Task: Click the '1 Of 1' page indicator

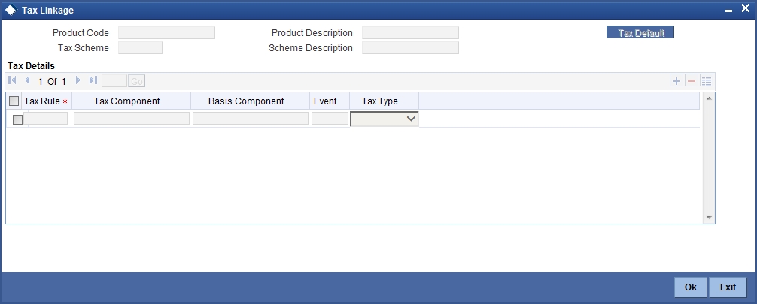Action: click(x=52, y=81)
